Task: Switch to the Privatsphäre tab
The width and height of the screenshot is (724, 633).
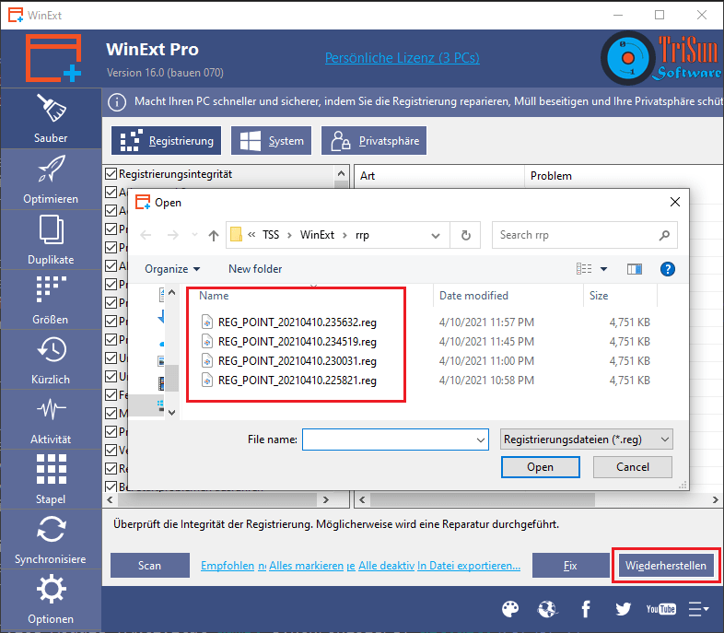Action: pyautogui.click(x=374, y=141)
